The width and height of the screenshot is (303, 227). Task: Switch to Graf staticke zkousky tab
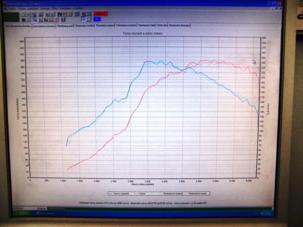(x=44, y=26)
